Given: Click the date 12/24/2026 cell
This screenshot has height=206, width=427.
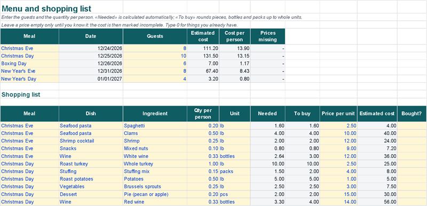Looking at the screenshot, I should click(91, 48).
